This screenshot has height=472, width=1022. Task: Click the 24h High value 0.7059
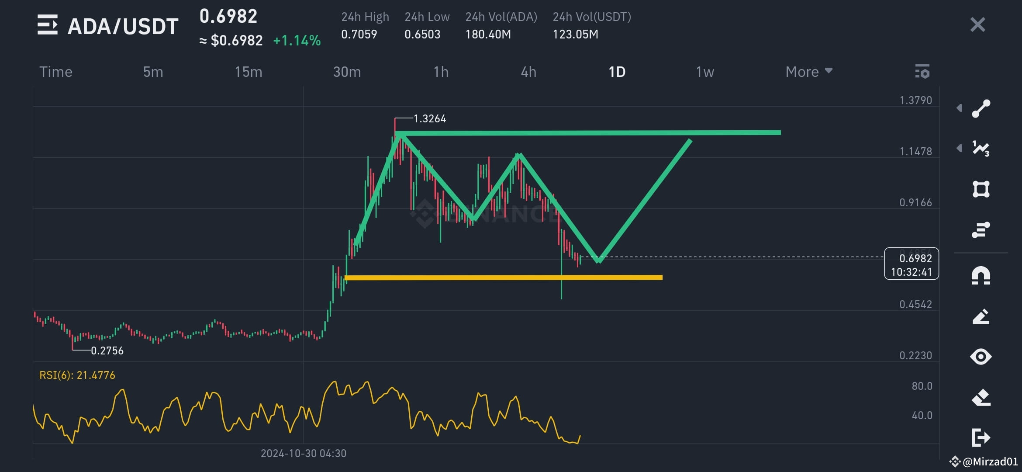click(x=359, y=34)
